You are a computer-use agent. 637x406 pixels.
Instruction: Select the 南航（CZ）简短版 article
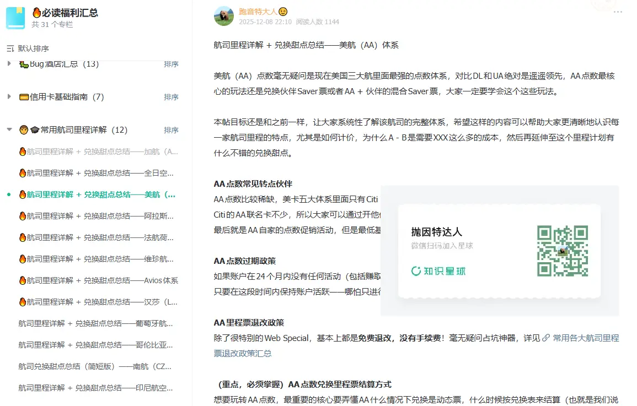[94, 366]
